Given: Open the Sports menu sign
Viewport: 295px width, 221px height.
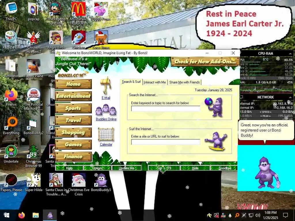Looking at the screenshot, I should [x=73, y=108].
